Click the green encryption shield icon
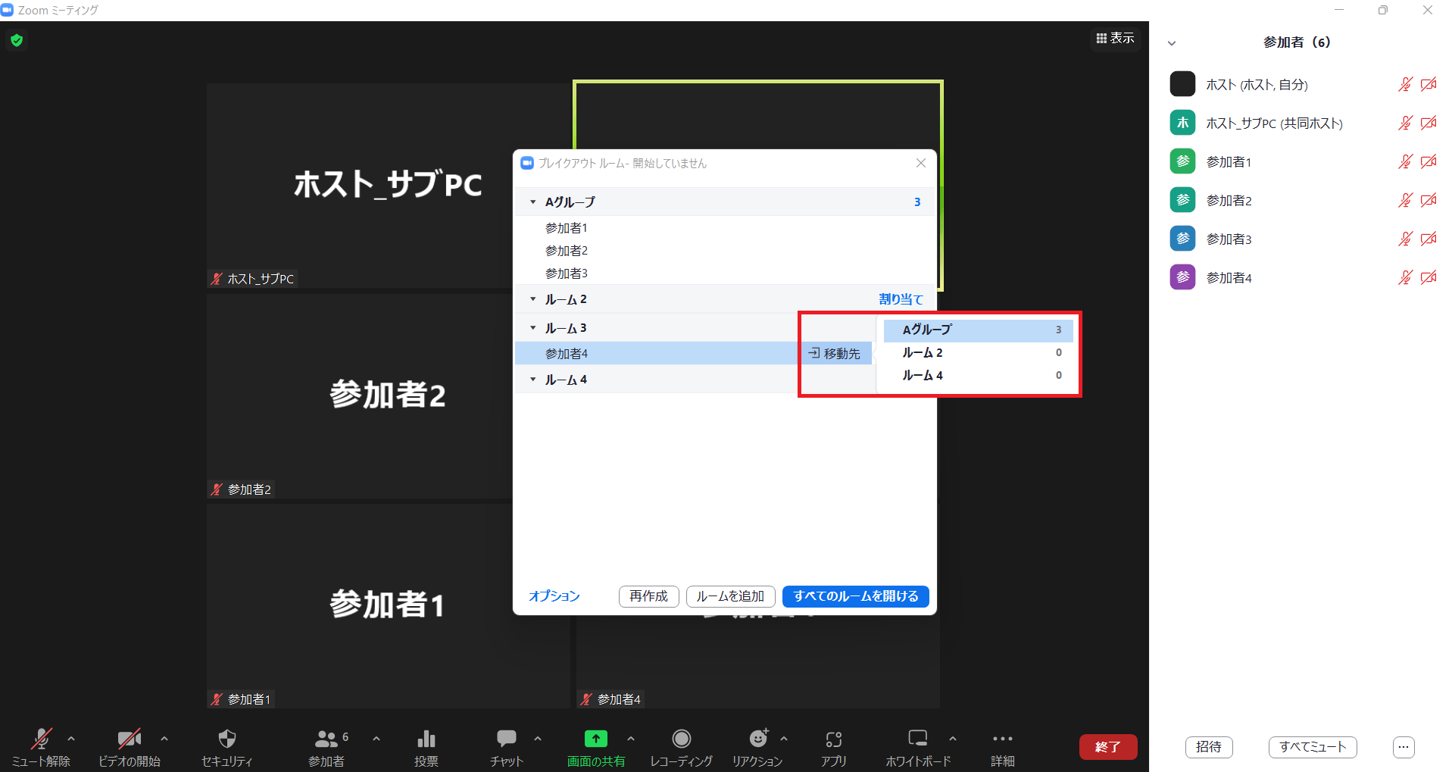 tap(17, 40)
